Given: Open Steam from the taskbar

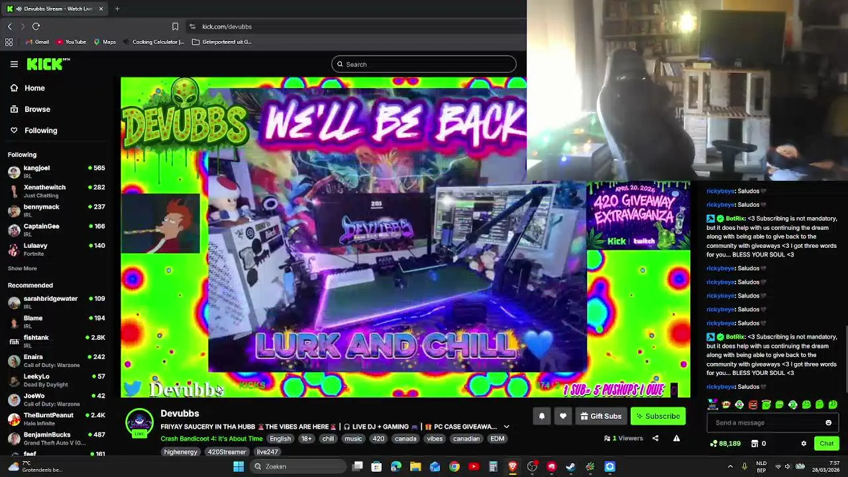Looking at the screenshot, I should tap(570, 466).
